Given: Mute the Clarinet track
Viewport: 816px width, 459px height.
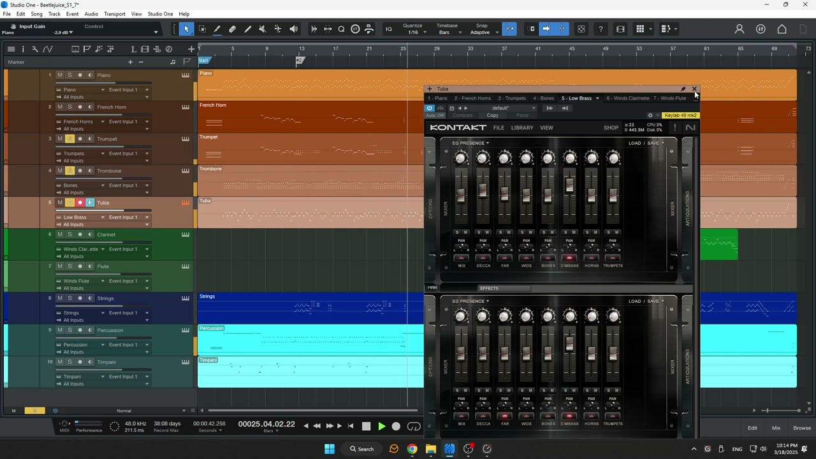Looking at the screenshot, I should 60,235.
